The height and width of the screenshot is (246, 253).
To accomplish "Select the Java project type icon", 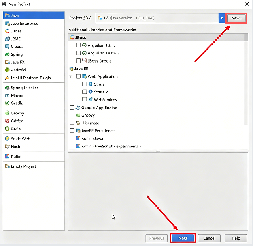I will coord(7,15).
